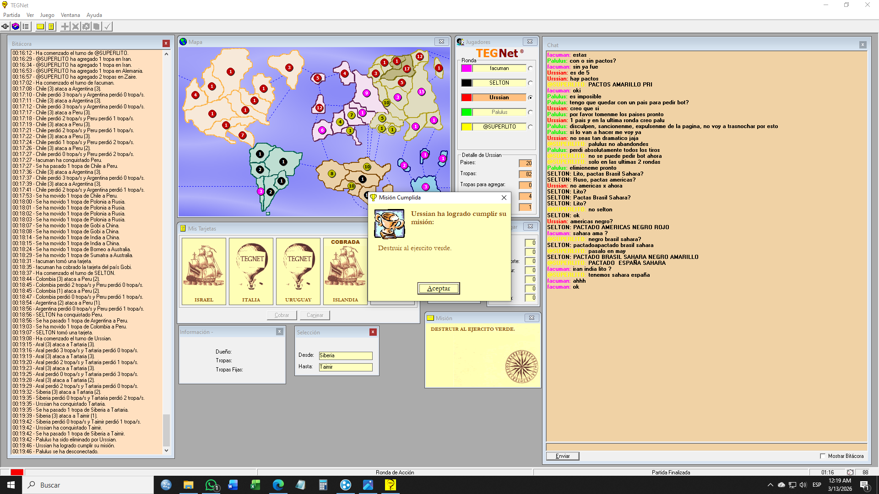This screenshot has height=494, width=879.
Task: Click the Enviar chat button
Action: coord(562,456)
